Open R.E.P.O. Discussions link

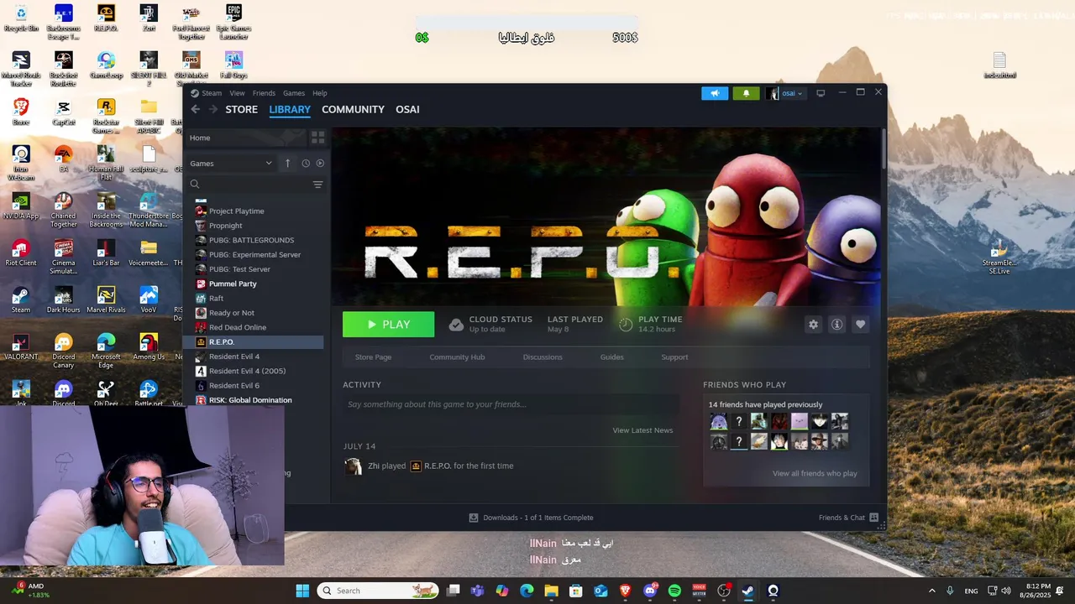tap(543, 357)
